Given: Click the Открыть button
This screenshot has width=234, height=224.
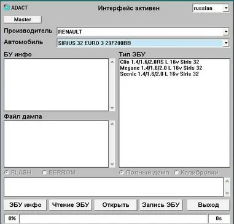Looking at the screenshot, I should [115, 205].
